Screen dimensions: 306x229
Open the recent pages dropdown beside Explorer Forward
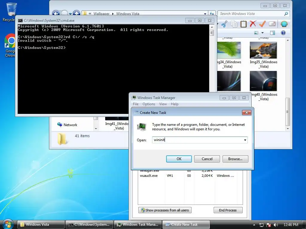[70, 14]
